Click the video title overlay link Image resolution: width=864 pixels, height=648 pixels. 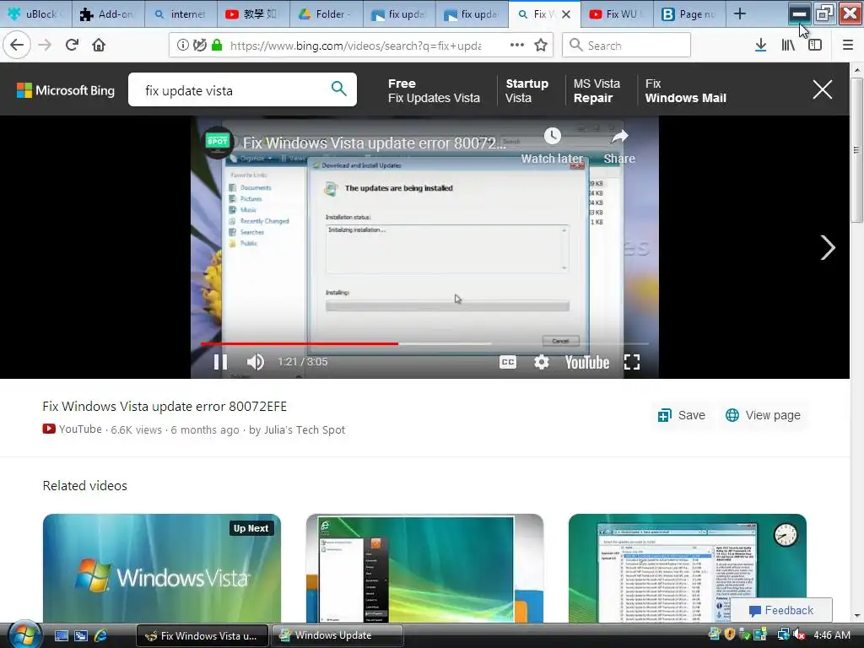374,143
